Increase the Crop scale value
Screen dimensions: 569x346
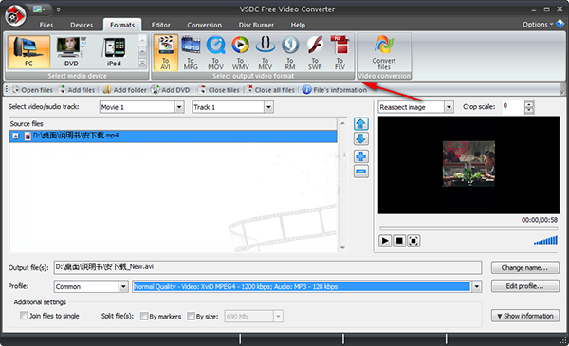[x=529, y=104]
